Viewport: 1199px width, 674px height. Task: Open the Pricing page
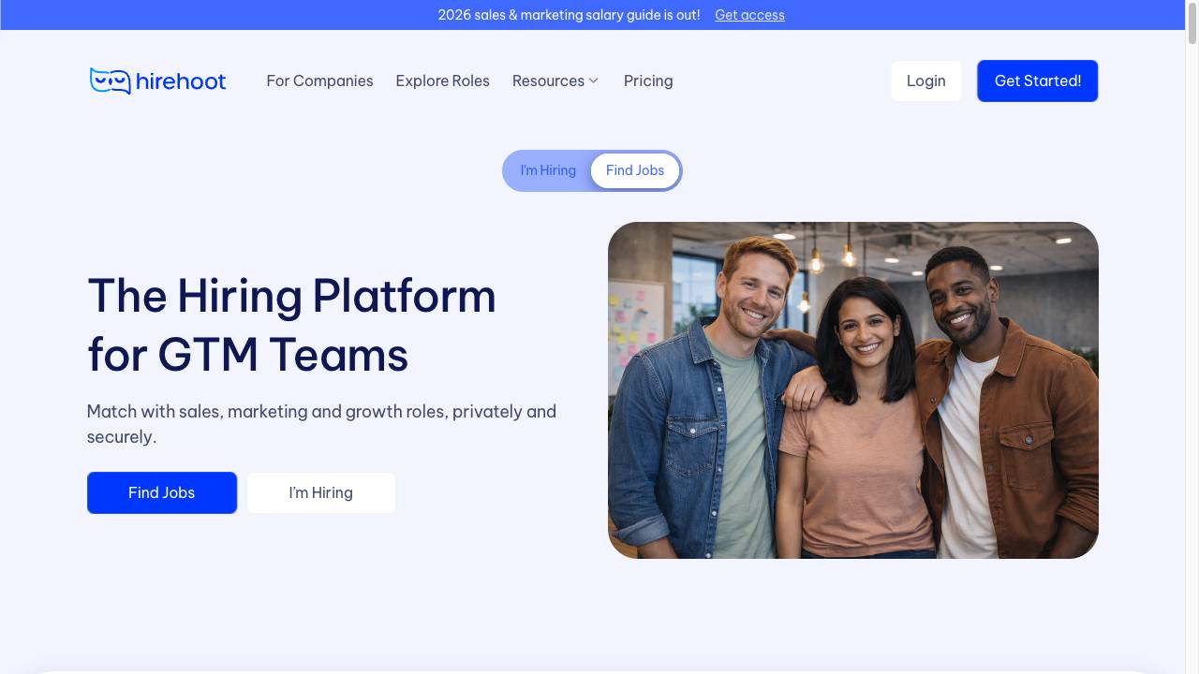[648, 81]
